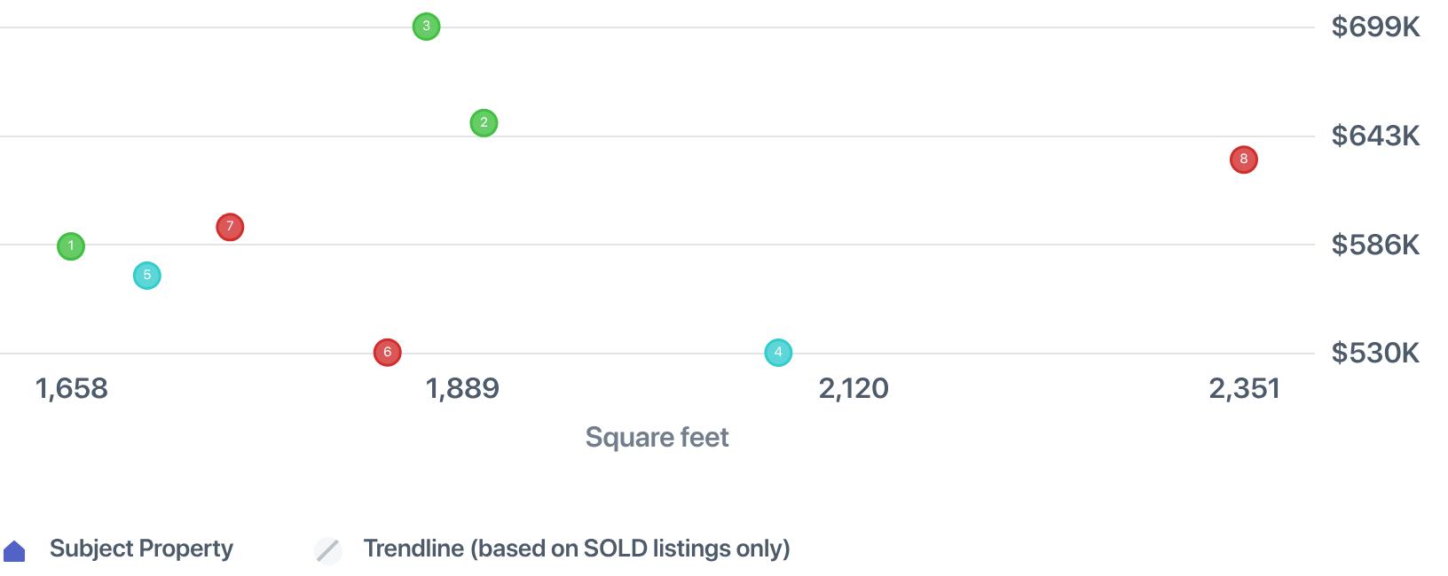This screenshot has width=1448, height=576.
Task: Click the Subject Property legend label
Action: point(141,549)
